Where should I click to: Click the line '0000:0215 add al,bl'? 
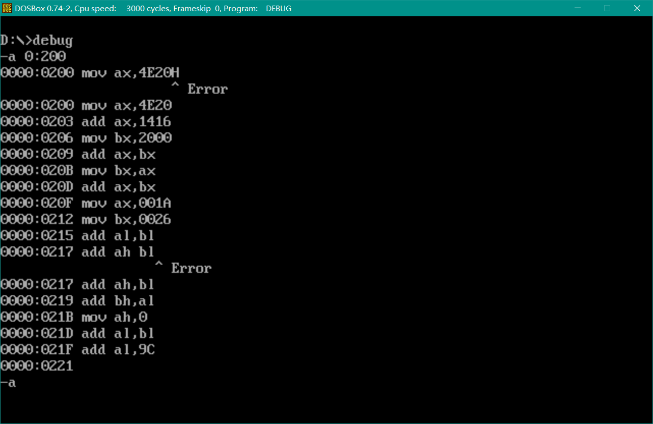point(77,236)
